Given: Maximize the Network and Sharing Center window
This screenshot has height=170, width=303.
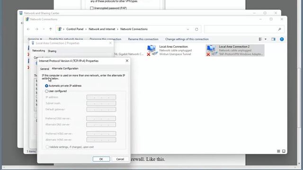Looking at the screenshot, I should click(265, 13).
